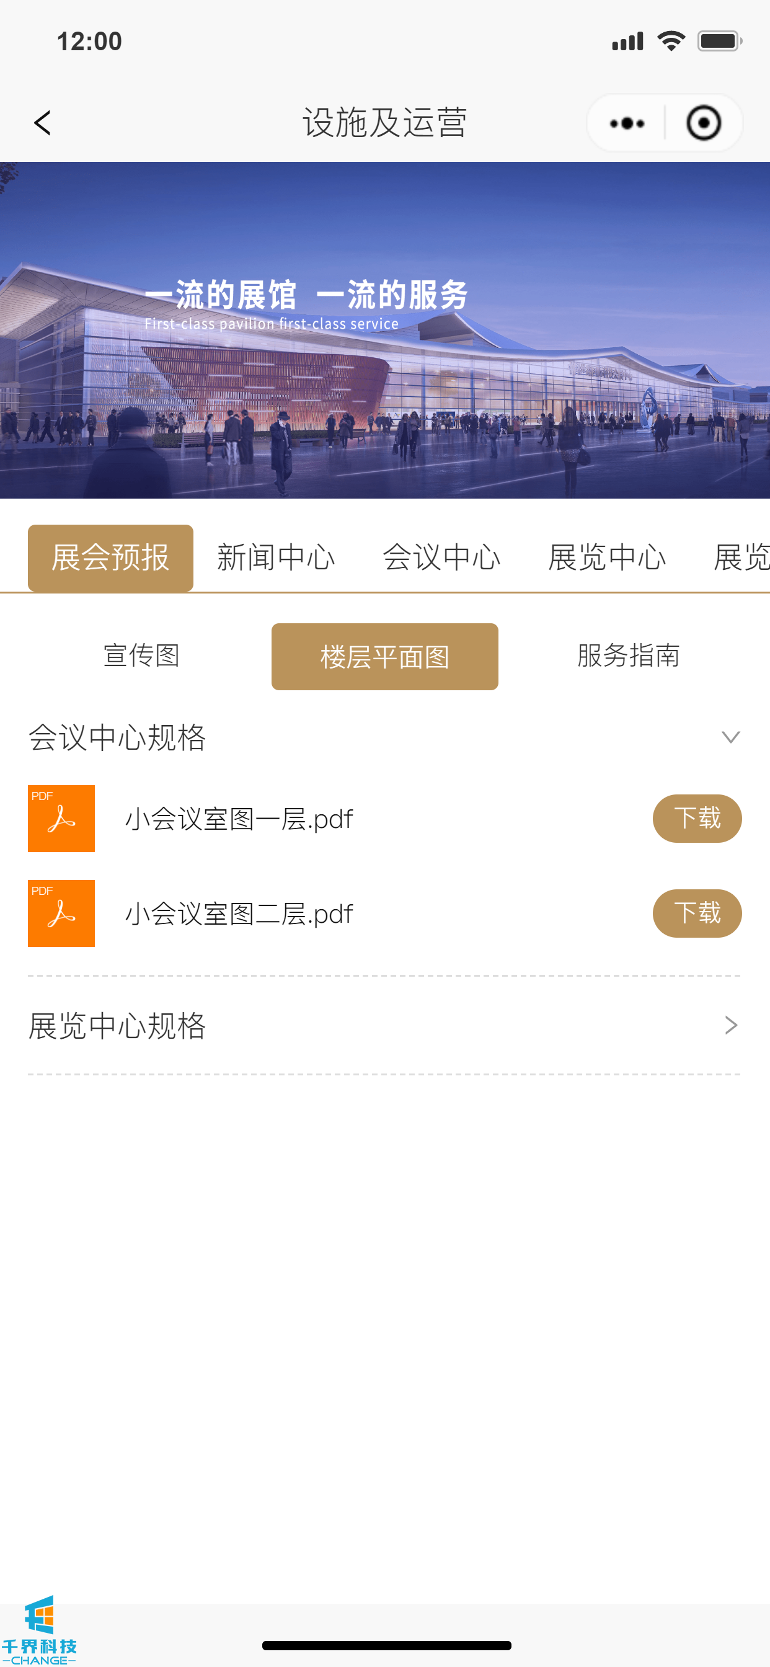The width and height of the screenshot is (770, 1667).
Task: Open the 会议中心 tab
Action: click(441, 558)
